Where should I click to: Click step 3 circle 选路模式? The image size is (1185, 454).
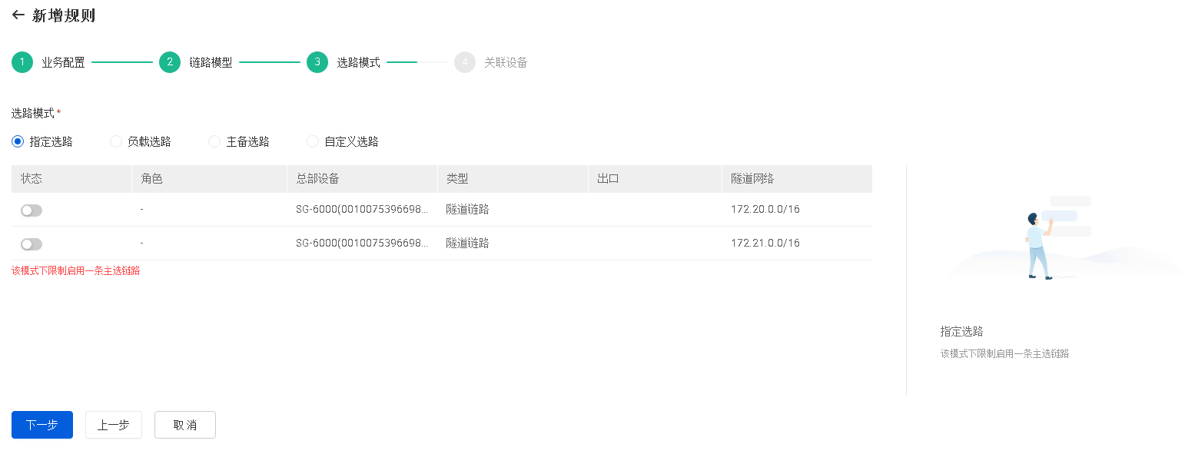(317, 62)
